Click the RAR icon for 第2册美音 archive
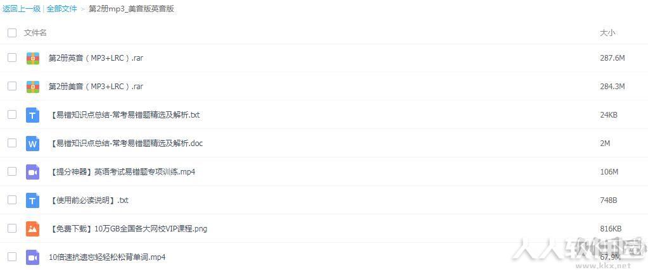This screenshot has height=270, width=648. pos(33,86)
